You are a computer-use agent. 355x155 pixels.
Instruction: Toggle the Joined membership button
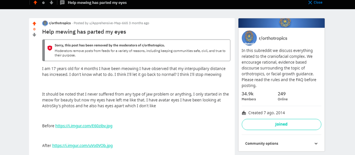[x=282, y=124]
